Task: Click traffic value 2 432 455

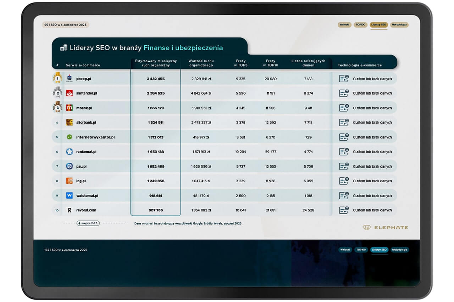Action: pyautogui.click(x=156, y=79)
